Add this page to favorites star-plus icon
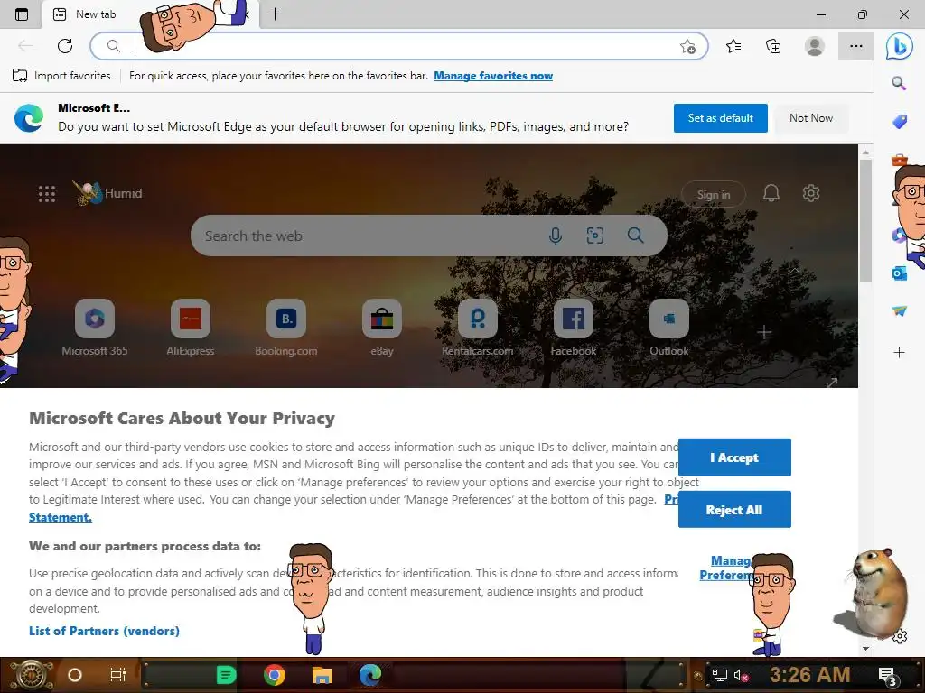This screenshot has width=925, height=693. point(687,46)
